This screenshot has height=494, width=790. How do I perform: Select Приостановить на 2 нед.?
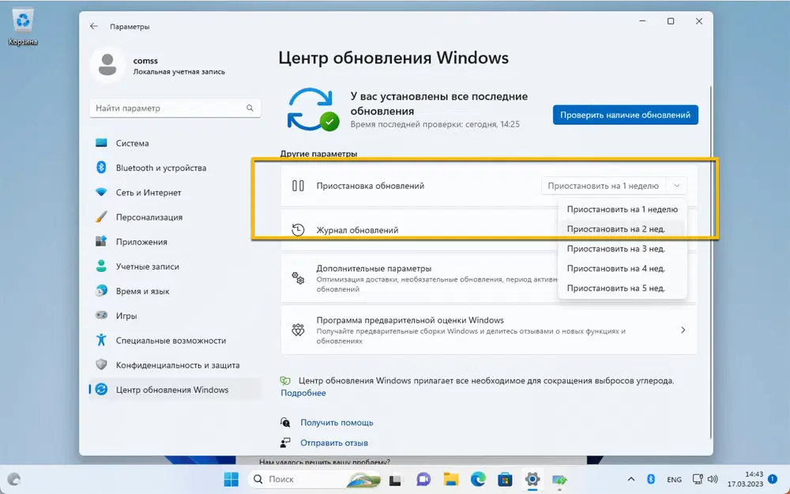pyautogui.click(x=623, y=229)
